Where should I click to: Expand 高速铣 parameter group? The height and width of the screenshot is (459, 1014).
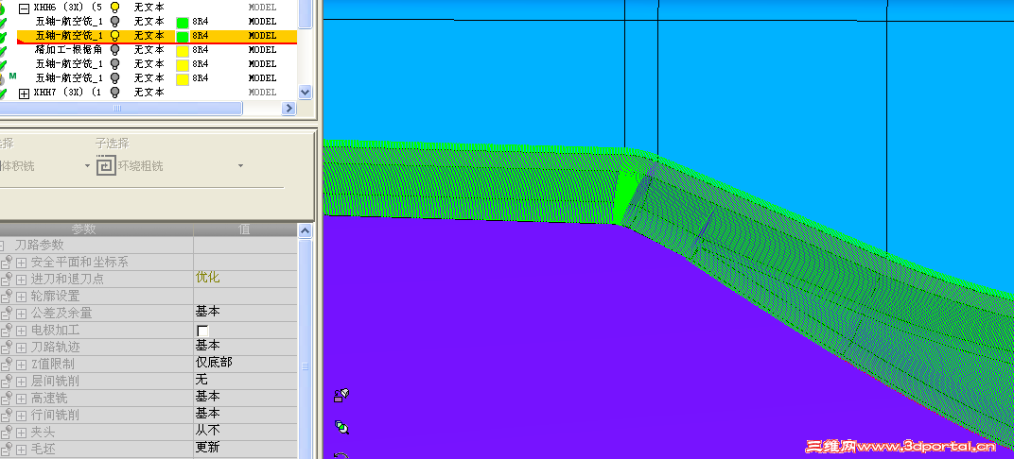click(22, 399)
